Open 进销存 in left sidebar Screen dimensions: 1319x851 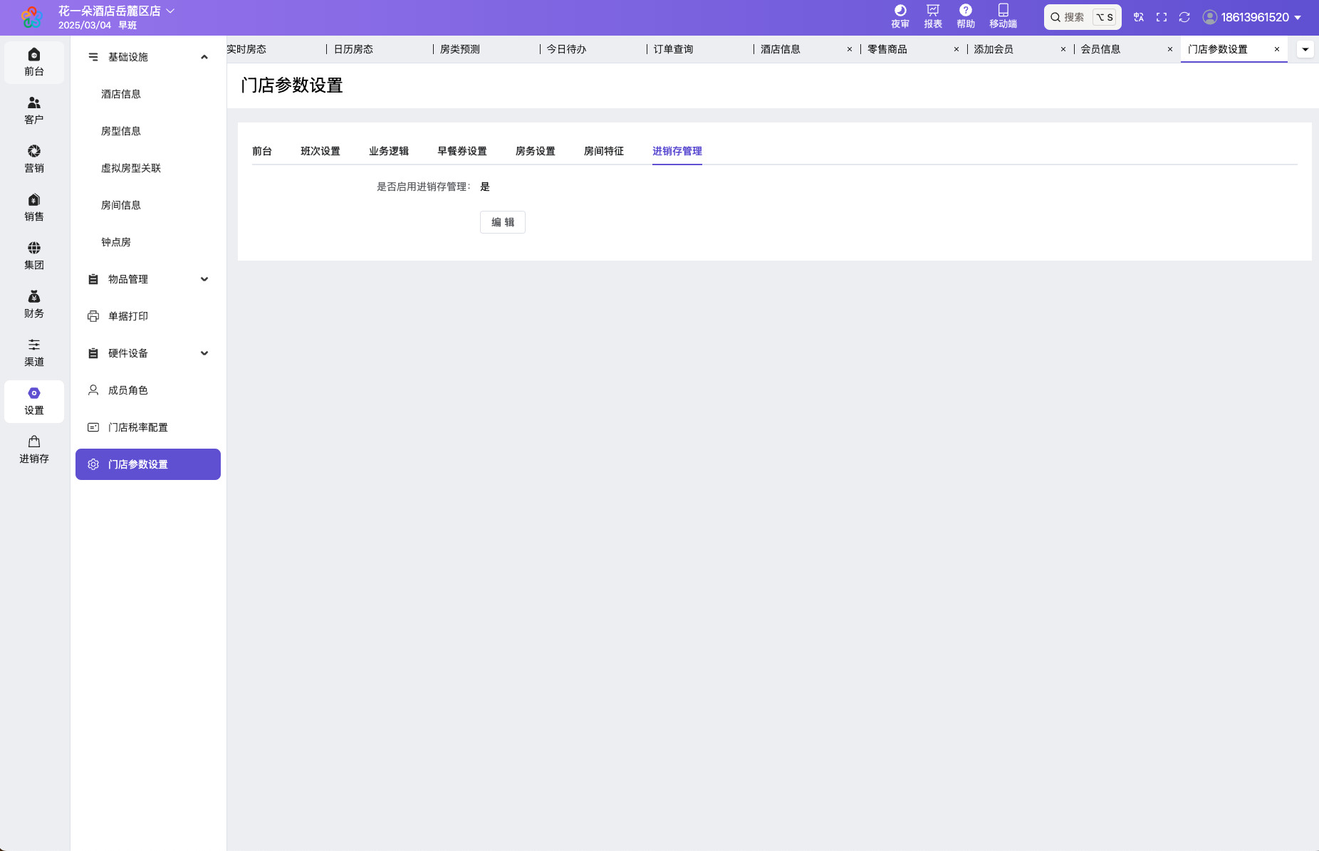click(34, 449)
